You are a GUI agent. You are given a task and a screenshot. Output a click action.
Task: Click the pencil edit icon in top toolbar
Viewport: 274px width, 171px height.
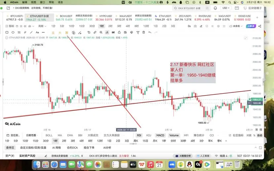coord(201,26)
